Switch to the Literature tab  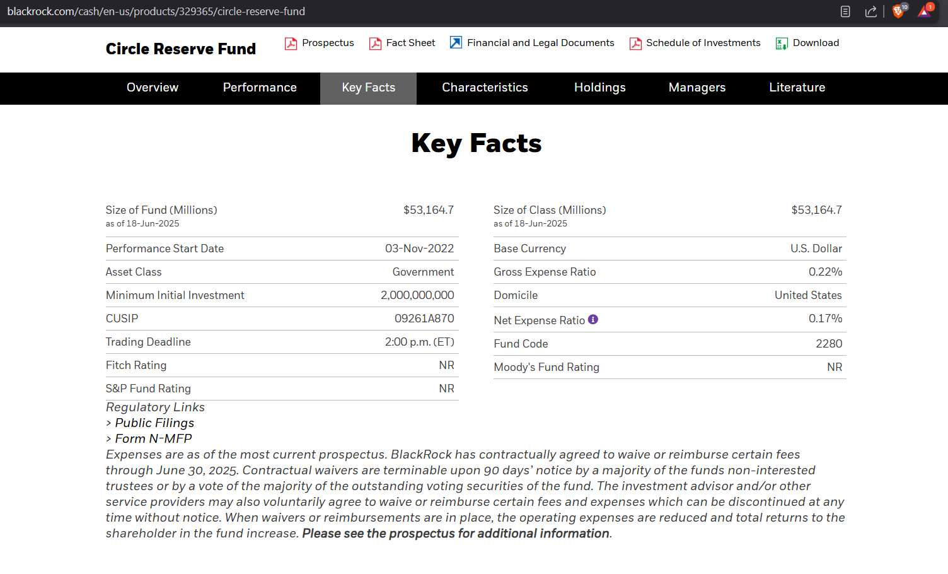coord(797,88)
